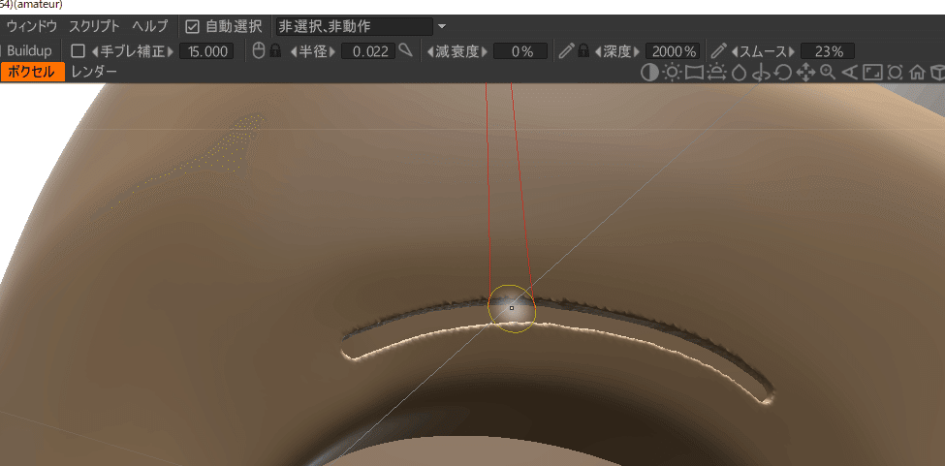Click the four-arrow pan camera icon
945x466 pixels.
(805, 73)
